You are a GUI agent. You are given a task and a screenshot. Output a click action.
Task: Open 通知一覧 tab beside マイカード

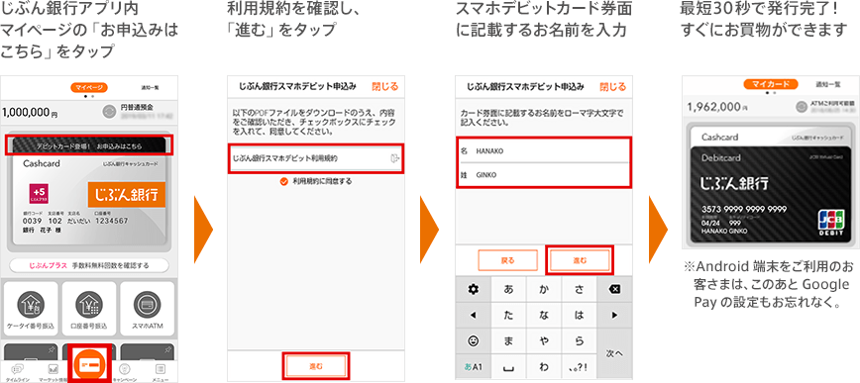click(x=828, y=84)
